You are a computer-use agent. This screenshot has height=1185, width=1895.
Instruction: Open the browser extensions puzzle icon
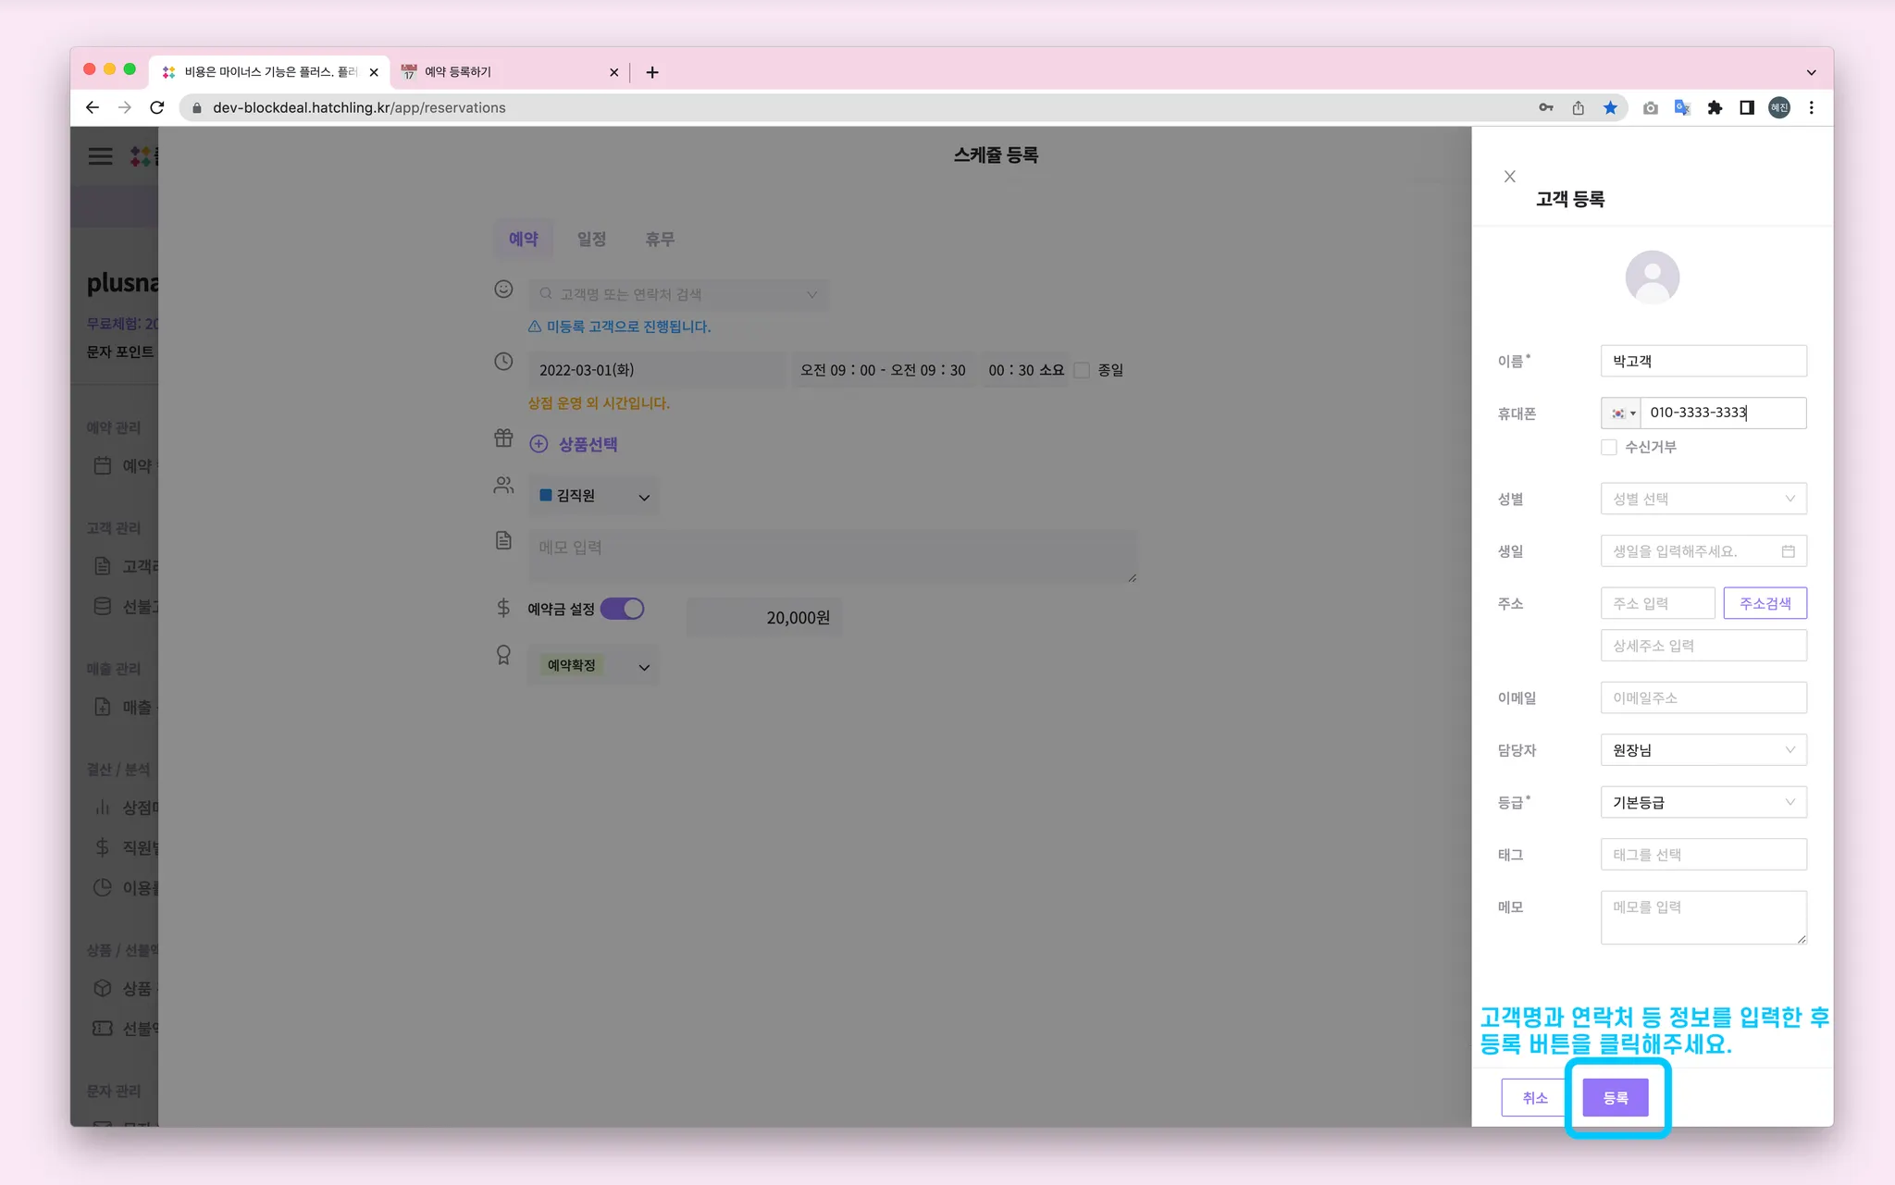click(1715, 108)
